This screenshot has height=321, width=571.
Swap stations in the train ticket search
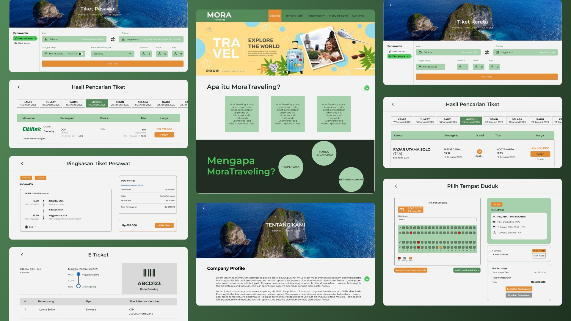click(487, 52)
